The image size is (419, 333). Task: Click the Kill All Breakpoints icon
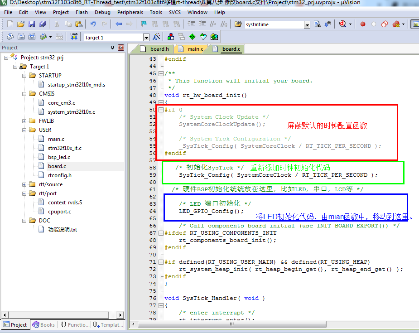point(395,24)
